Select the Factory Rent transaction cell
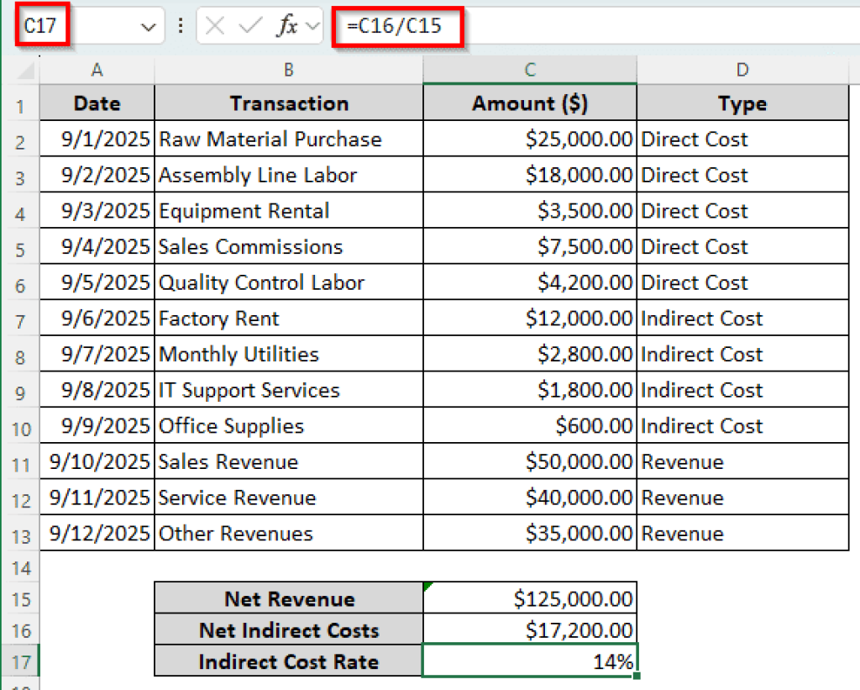 pyautogui.click(x=288, y=319)
